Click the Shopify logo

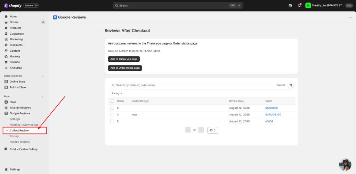pos(13,6)
